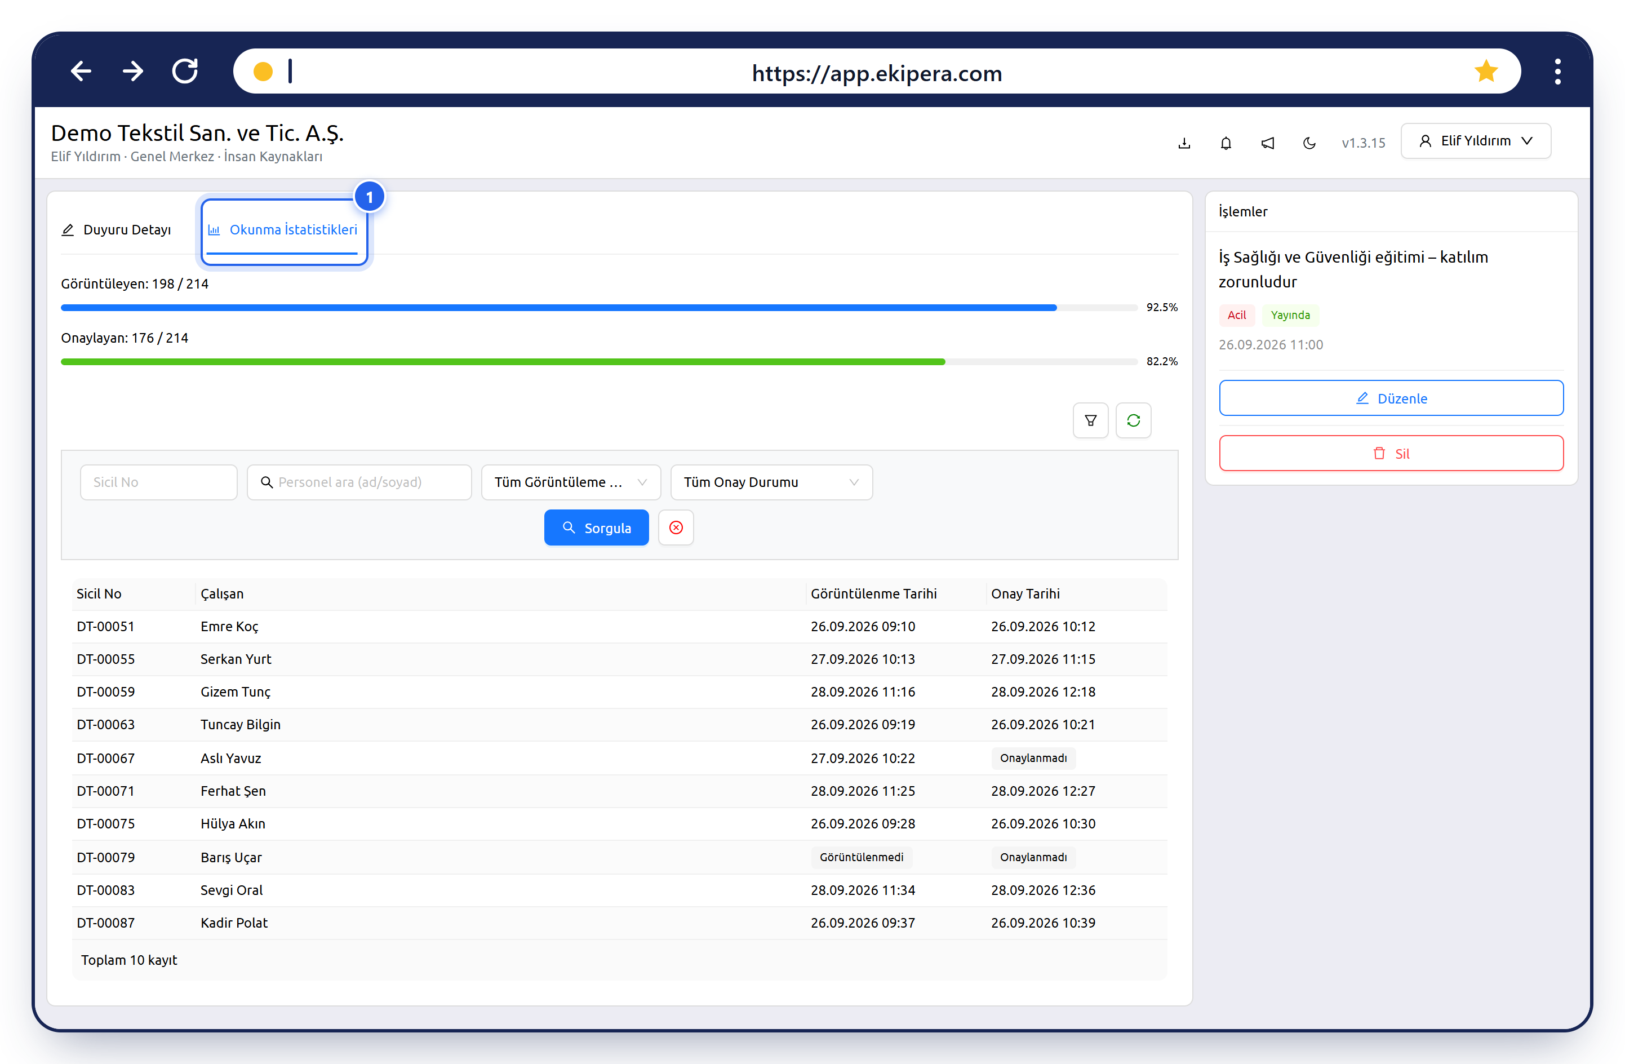Image resolution: width=1625 pixels, height=1064 pixels.
Task: Click Onaylanmadı badge in Aslı Yavuz row
Action: [x=1033, y=758]
